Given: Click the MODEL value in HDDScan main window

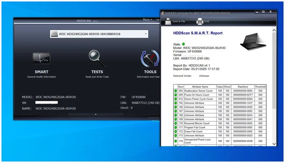Looking at the screenshot, I should pyautogui.click(x=56, y=97).
